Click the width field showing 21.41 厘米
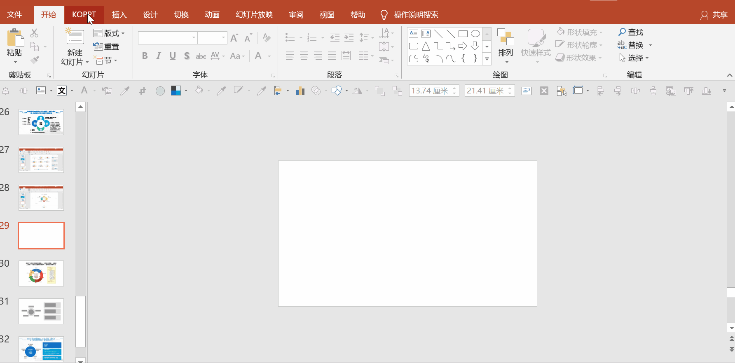Screen dimensions: 735x363 pos(489,91)
